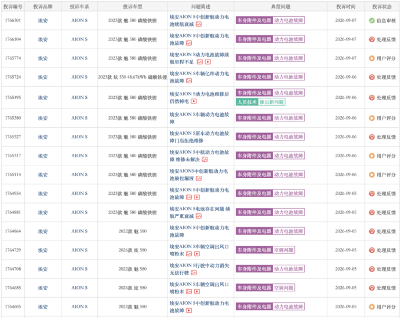
Task: Open complaint title for row 1766104
Action: [199, 39]
